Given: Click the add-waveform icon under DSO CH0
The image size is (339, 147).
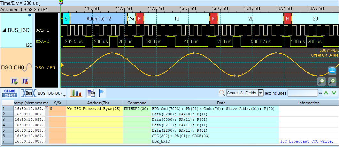Looking at the screenshot, I should pos(14,81).
